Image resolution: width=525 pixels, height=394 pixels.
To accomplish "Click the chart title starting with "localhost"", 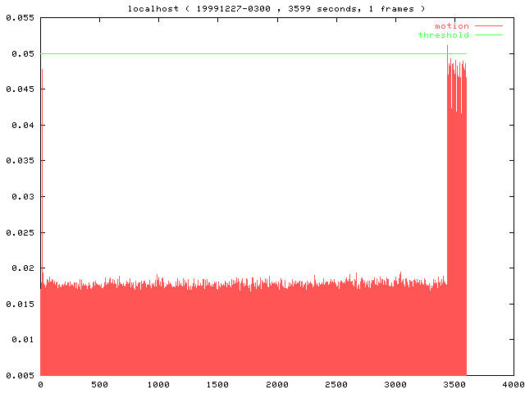I will point(276,8).
